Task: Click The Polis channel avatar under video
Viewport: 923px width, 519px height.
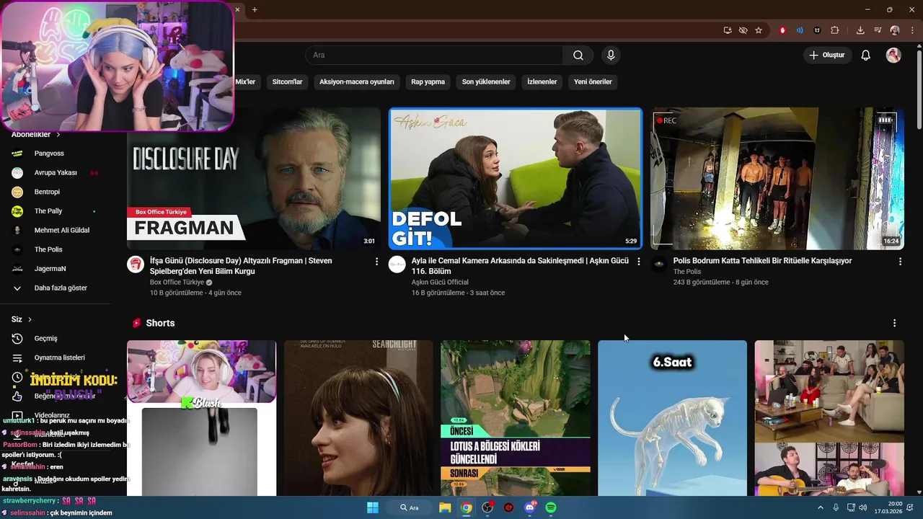Action: (659, 264)
